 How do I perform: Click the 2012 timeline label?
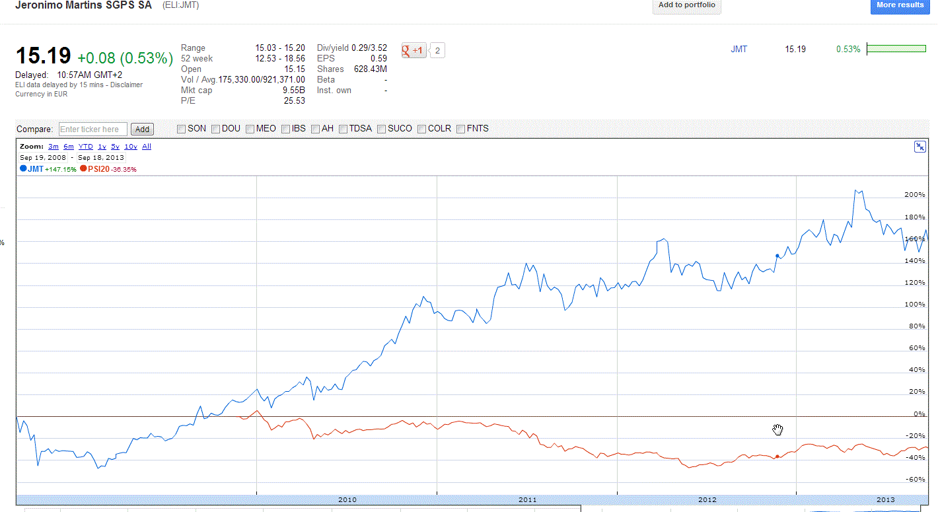tap(707, 500)
